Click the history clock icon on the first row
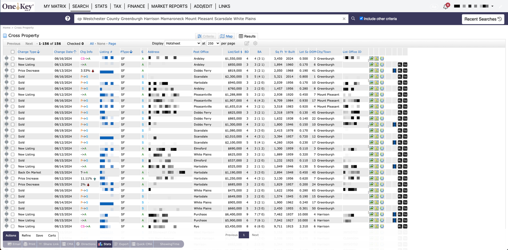508x250 pixels. 382,59
